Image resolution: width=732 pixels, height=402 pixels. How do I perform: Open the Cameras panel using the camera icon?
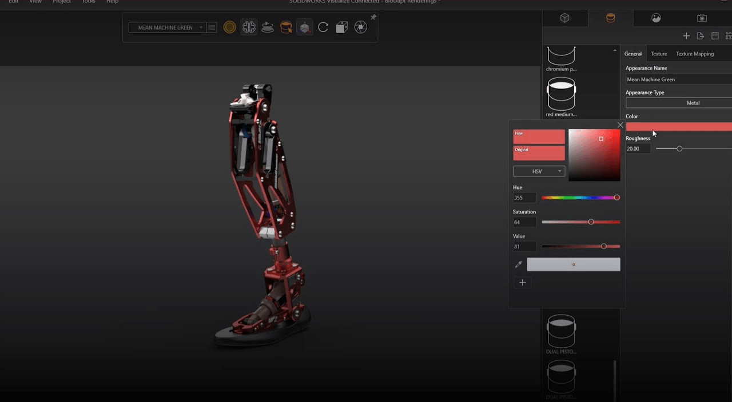[x=702, y=18]
